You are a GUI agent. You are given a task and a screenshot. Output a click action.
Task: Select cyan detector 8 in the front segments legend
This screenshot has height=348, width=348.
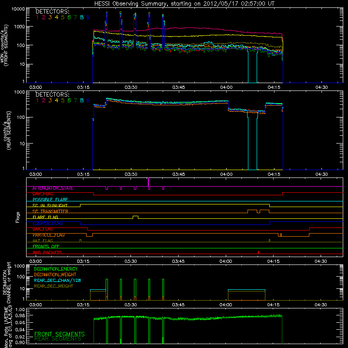click(82, 17)
